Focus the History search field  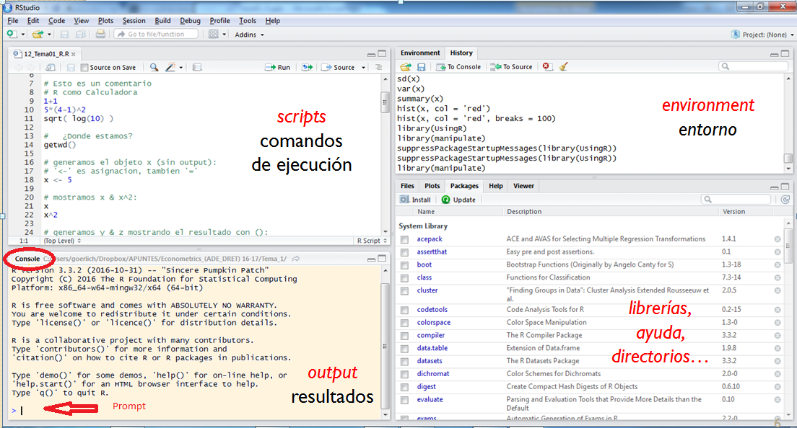[754, 66]
